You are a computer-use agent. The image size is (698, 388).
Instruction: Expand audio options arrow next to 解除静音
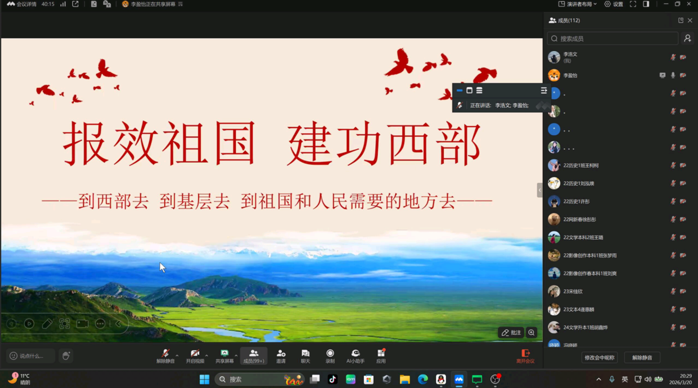click(x=177, y=355)
